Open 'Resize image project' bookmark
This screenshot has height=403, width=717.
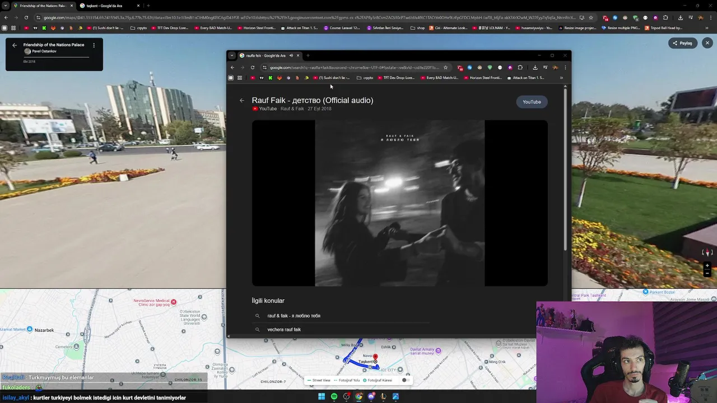578,28
